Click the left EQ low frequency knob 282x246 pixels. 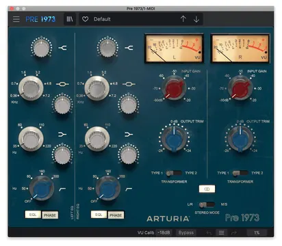tap(31, 139)
